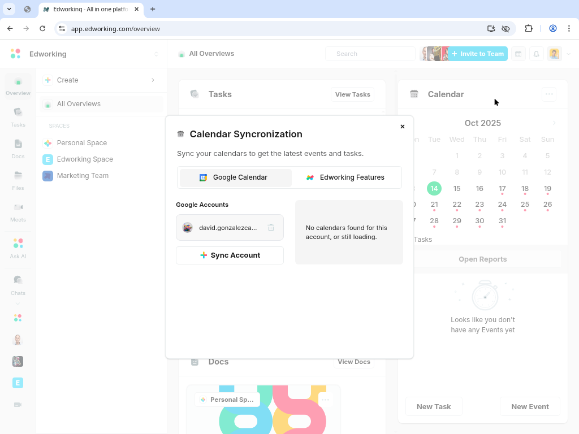Switch to the Google Calendar tab
This screenshot has height=434, width=579.
[235, 177]
